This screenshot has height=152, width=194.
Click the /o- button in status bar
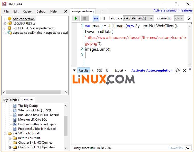[188, 148]
